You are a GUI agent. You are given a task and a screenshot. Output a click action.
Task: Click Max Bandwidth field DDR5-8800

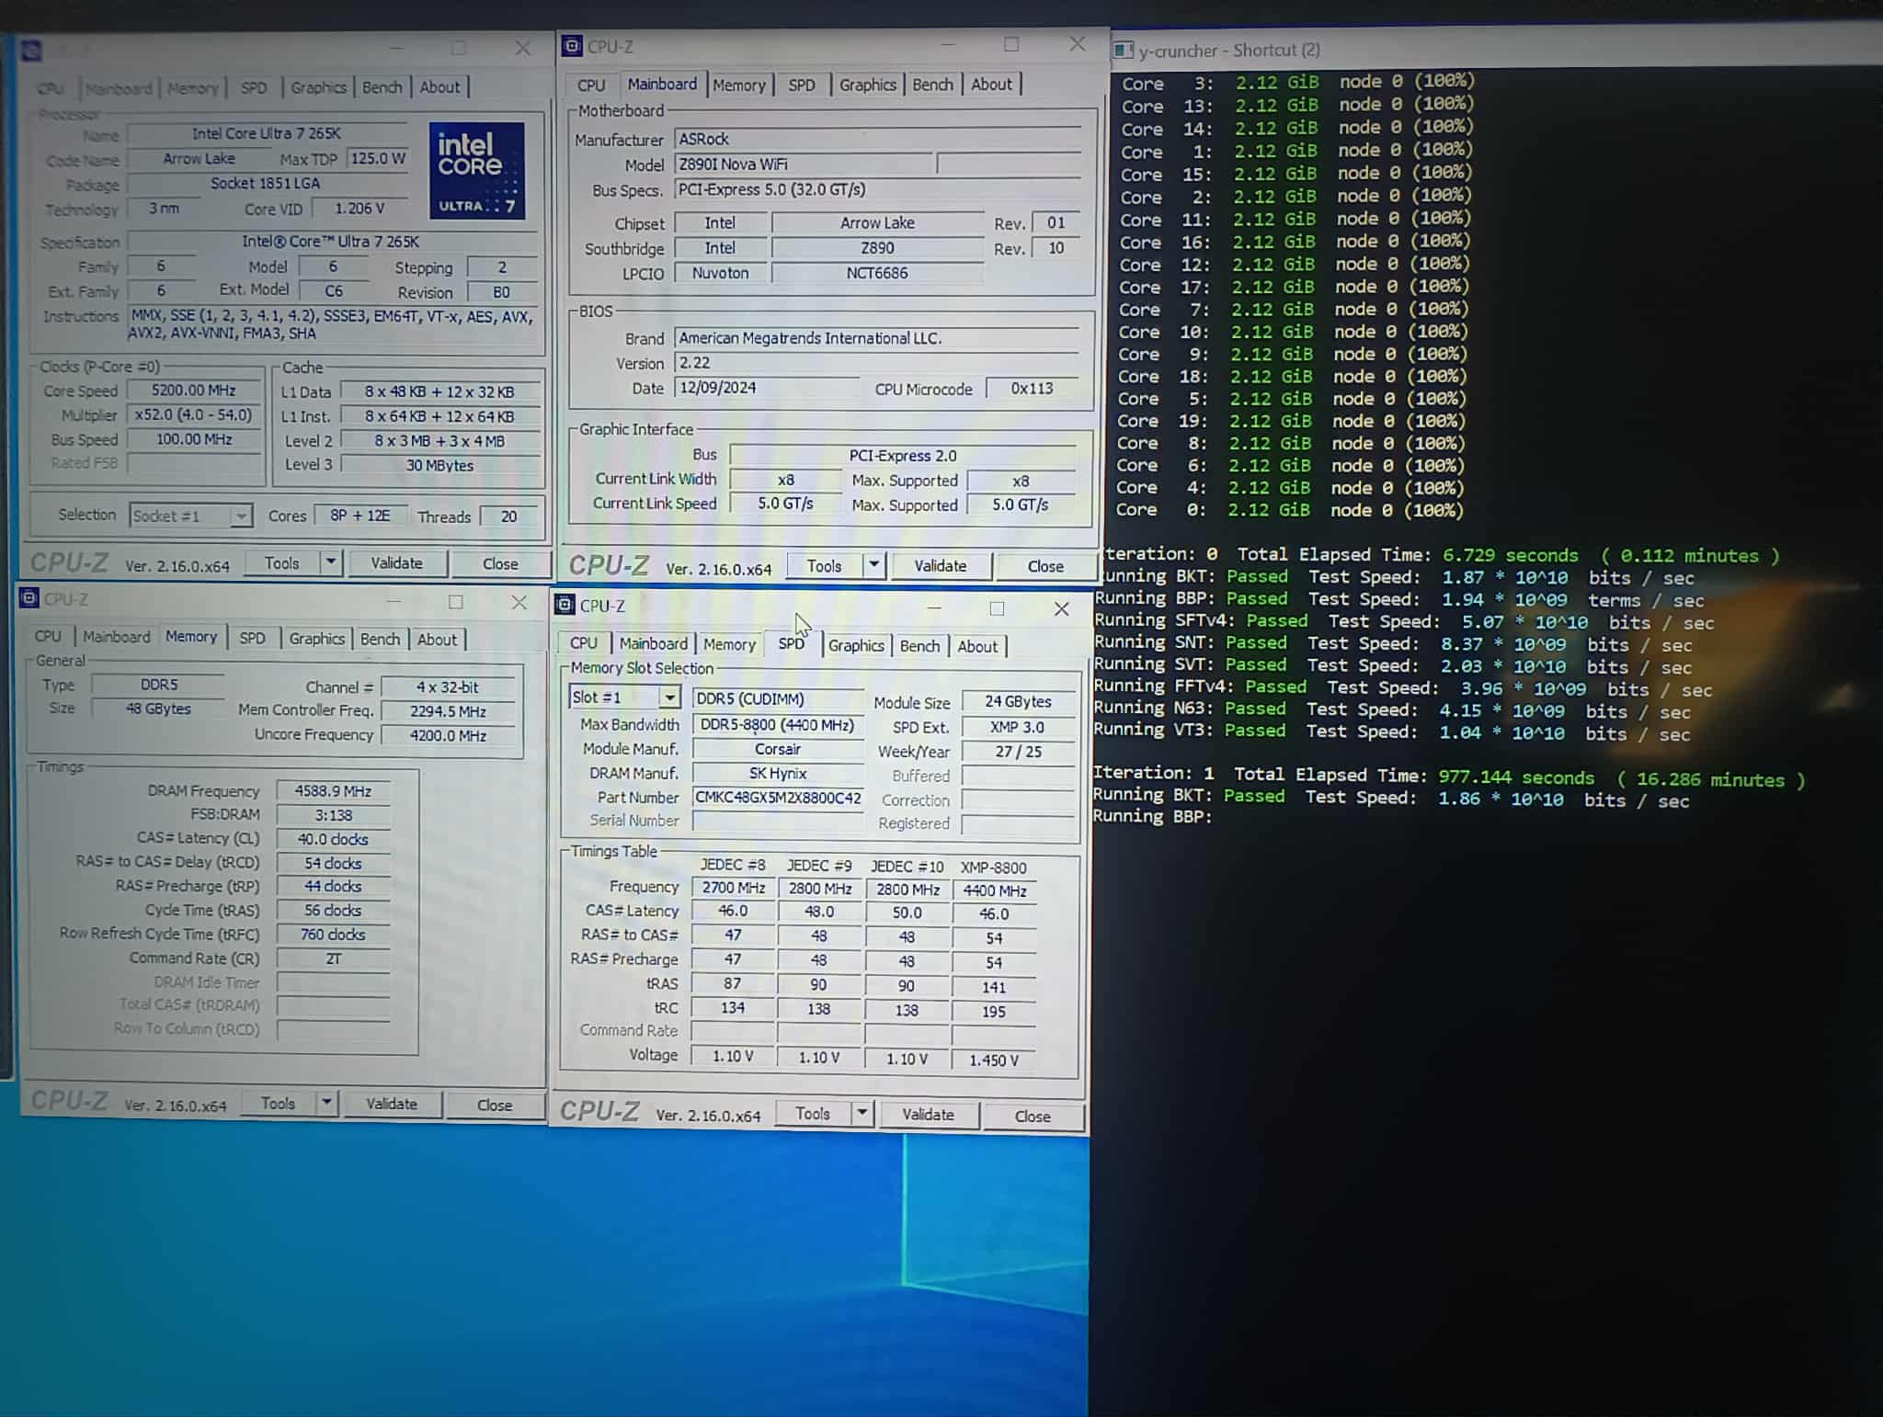coord(778,725)
